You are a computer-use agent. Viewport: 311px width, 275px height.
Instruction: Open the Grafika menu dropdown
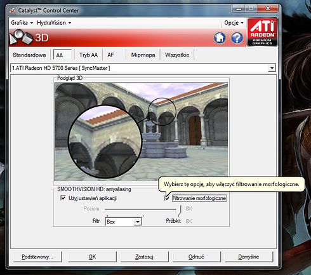[x=22, y=23]
